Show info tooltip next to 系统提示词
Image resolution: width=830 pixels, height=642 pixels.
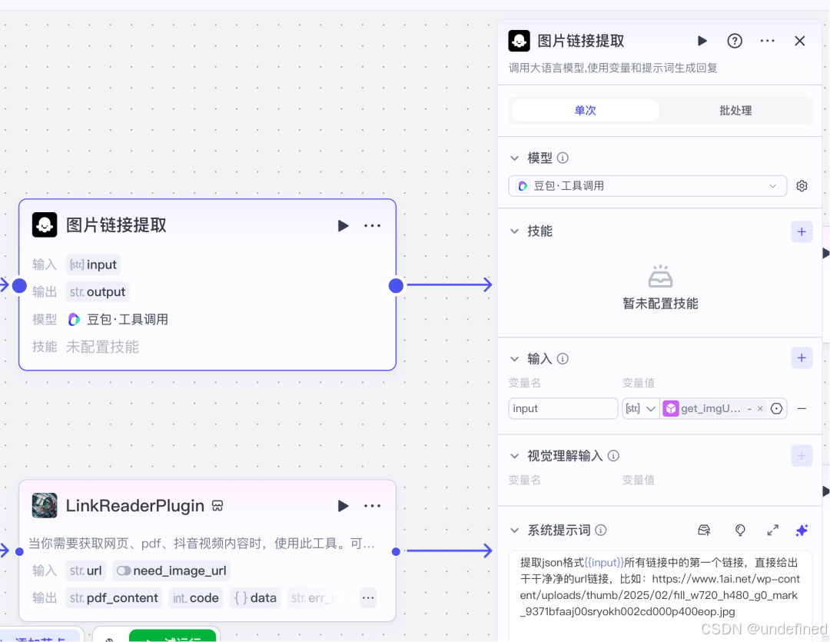tap(601, 531)
